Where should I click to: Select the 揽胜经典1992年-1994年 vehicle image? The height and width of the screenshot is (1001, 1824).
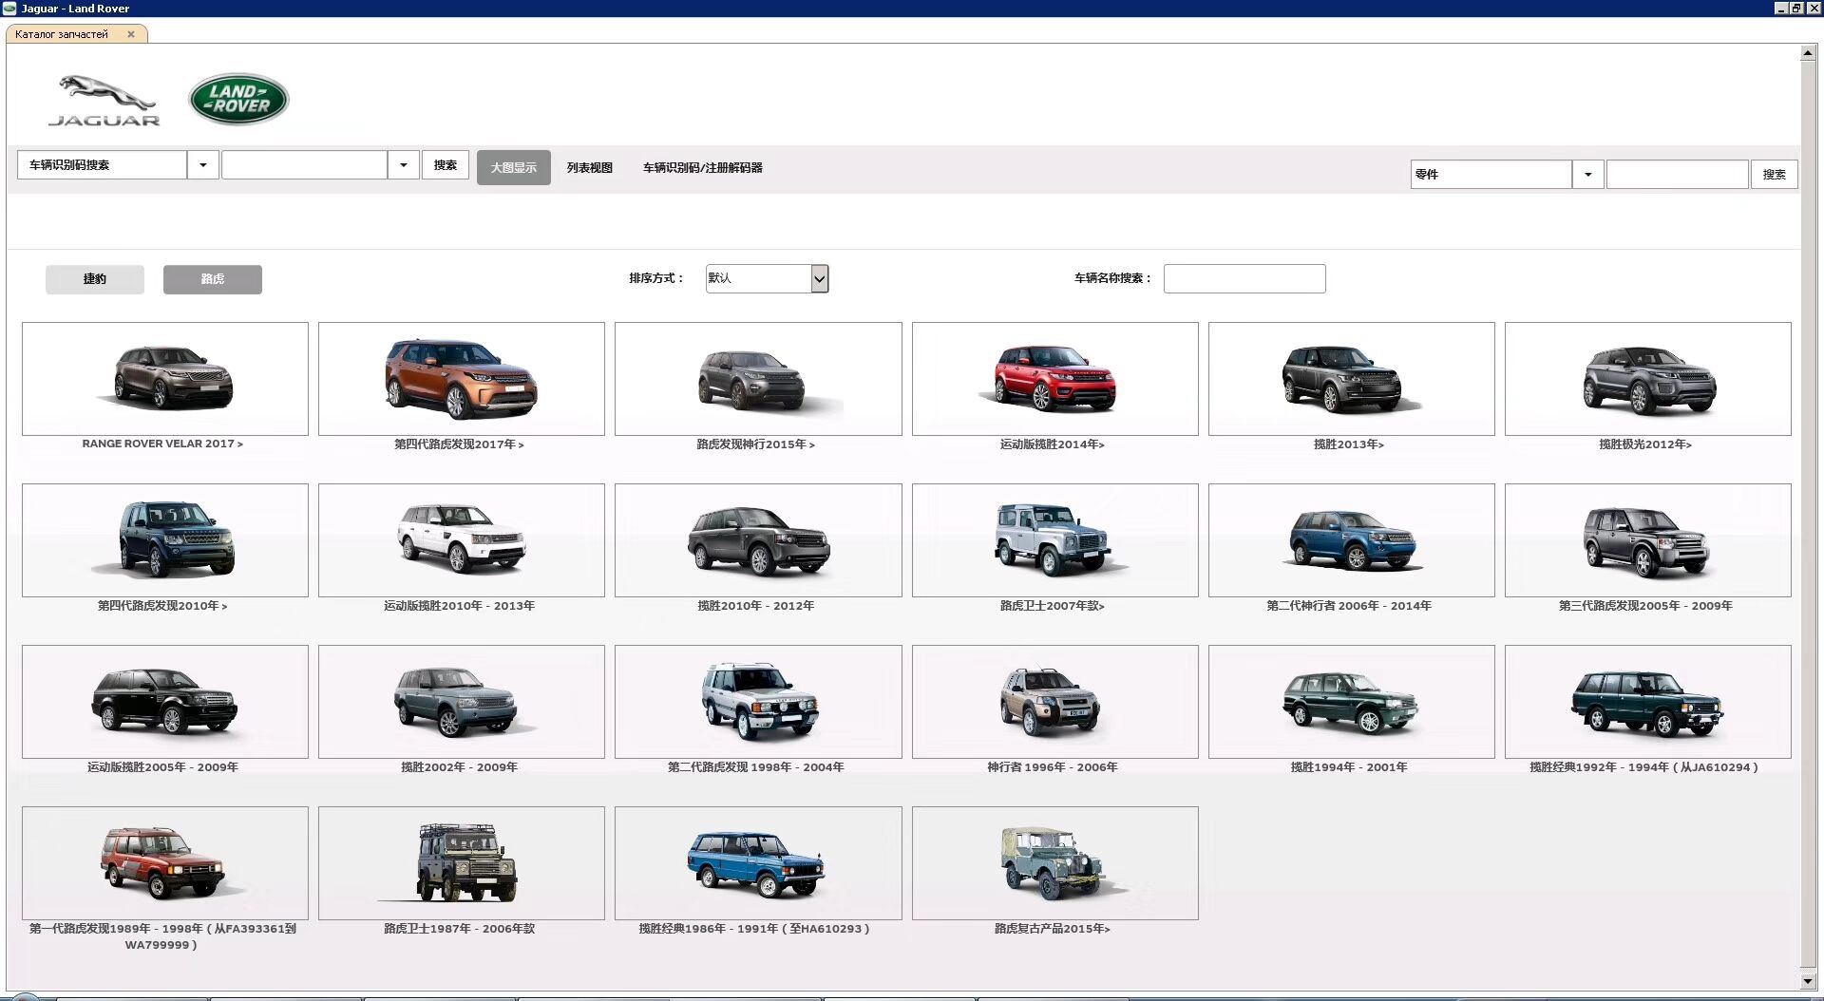[1647, 702]
